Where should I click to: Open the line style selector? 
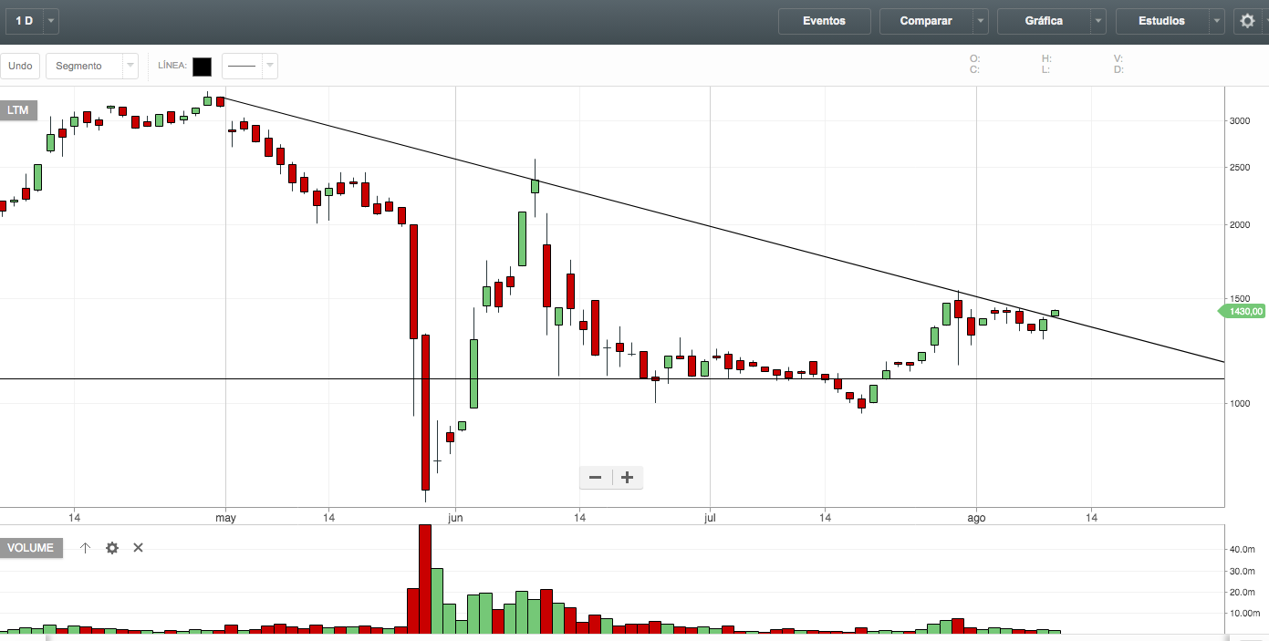pyautogui.click(x=242, y=66)
